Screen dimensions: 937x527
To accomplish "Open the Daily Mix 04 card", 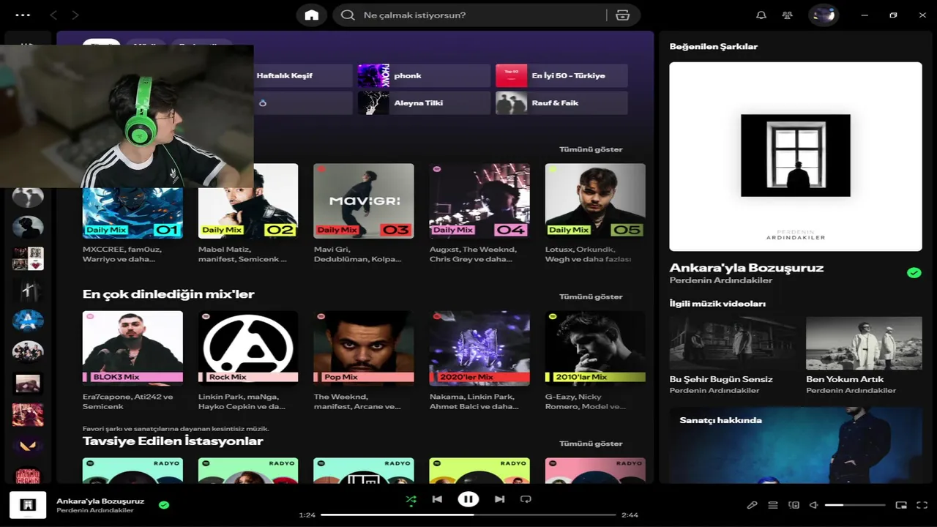I will coord(479,214).
